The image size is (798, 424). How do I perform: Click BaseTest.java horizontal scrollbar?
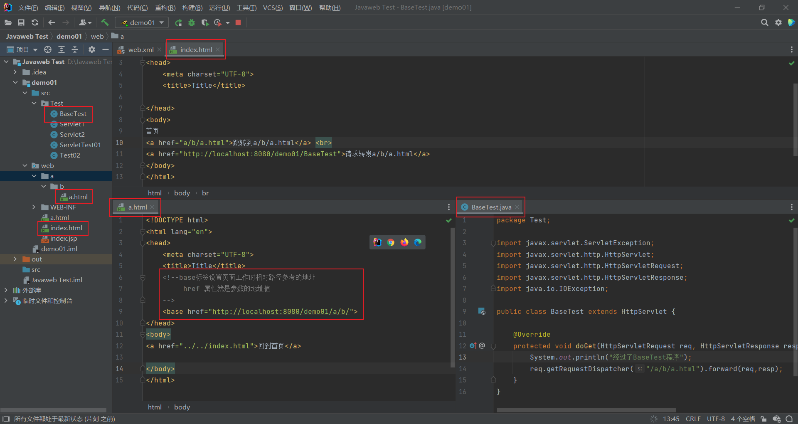(586, 410)
